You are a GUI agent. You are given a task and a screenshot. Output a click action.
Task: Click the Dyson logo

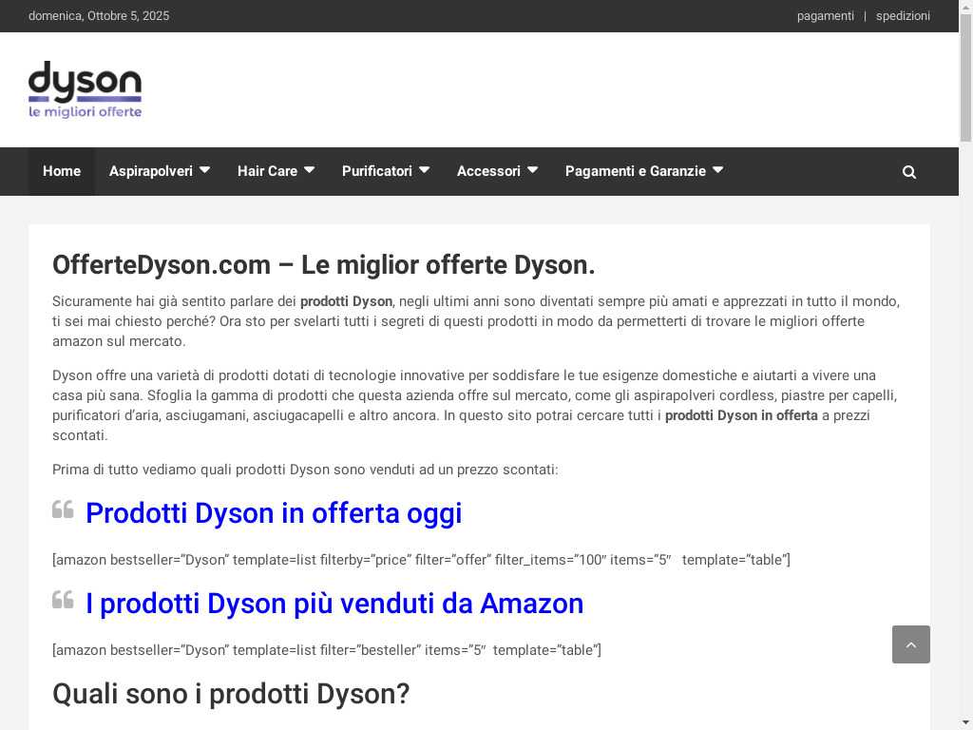point(85,89)
